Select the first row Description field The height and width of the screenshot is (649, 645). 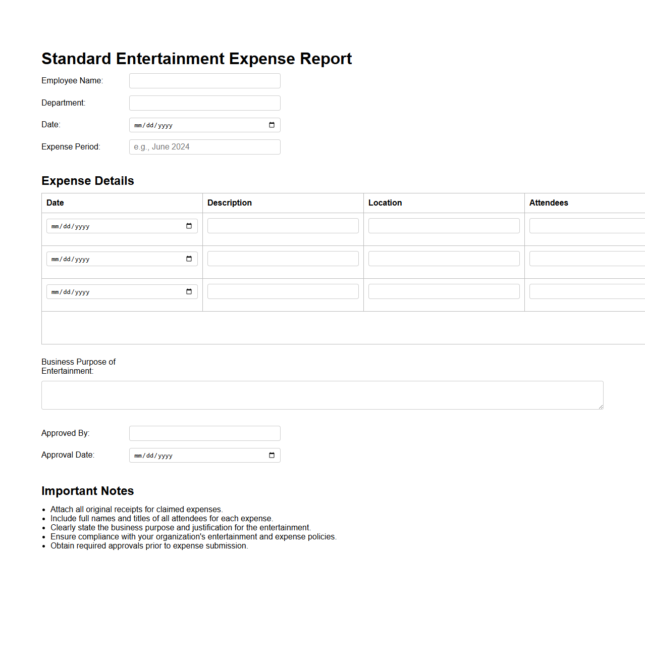point(283,226)
